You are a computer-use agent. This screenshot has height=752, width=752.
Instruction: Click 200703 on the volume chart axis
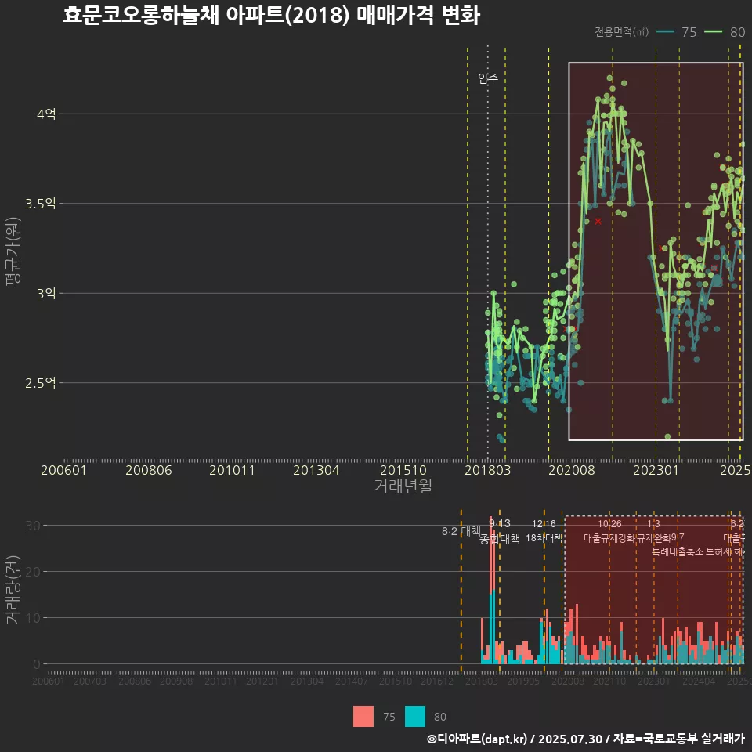click(89, 681)
